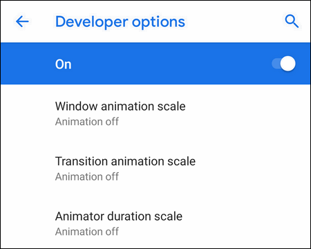Tap the light-blue track of the On switch
Screen dimensions: 311x249
276,64
